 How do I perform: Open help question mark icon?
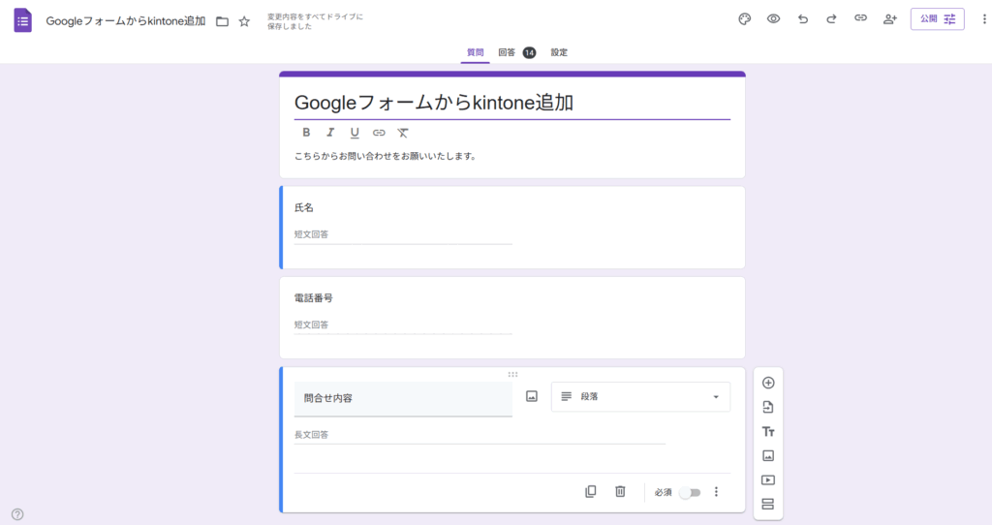[17, 514]
